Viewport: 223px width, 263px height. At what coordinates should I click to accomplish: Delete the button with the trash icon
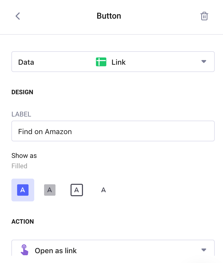coord(204,16)
